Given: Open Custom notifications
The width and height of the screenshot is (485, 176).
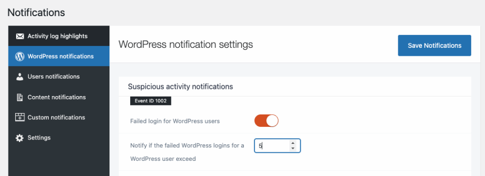Looking at the screenshot, I should tap(59, 117).
